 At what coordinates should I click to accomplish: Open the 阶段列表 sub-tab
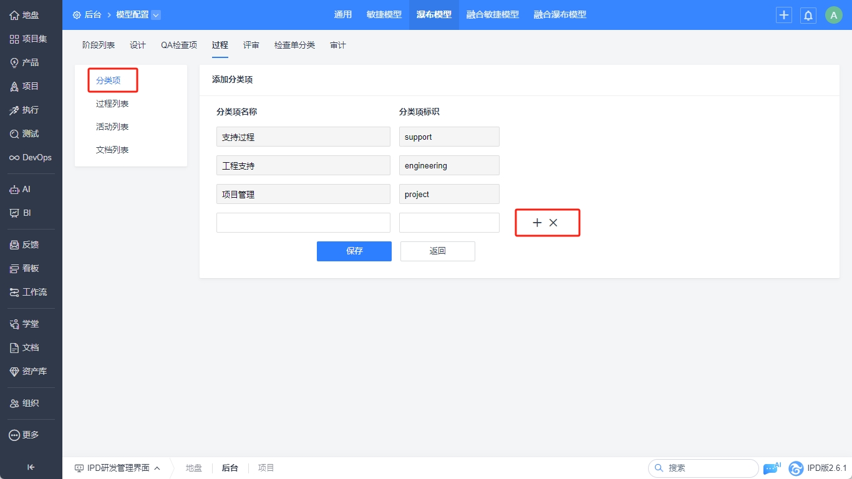click(x=99, y=45)
